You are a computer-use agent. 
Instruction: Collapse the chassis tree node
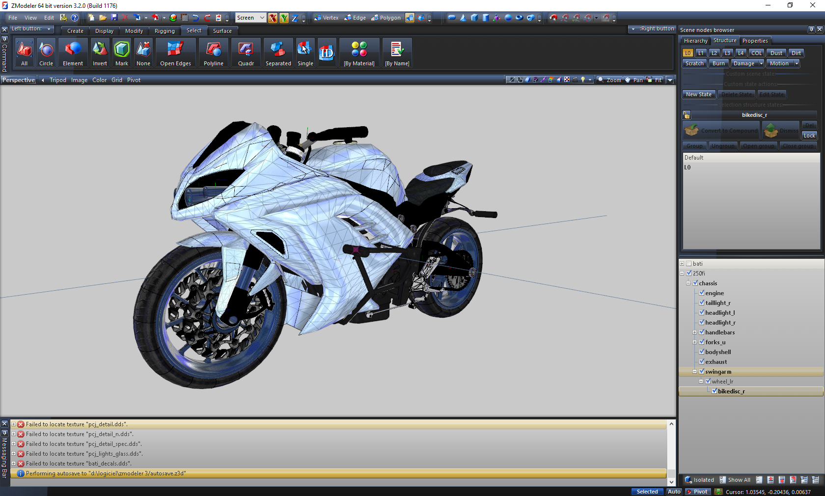point(688,283)
